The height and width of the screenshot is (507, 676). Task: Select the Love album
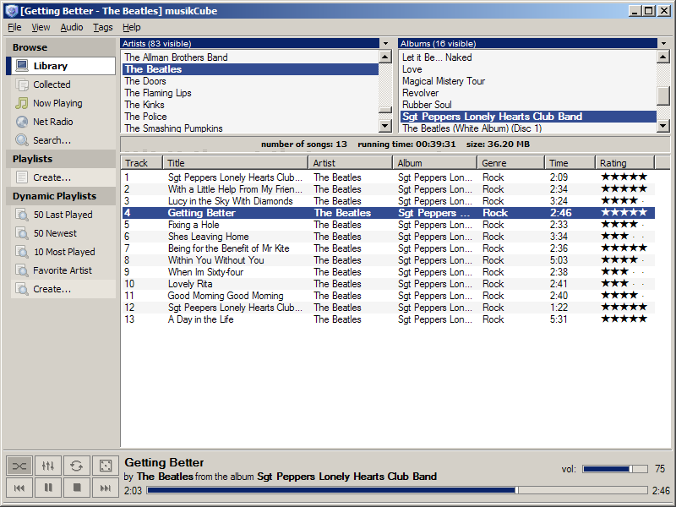528,69
